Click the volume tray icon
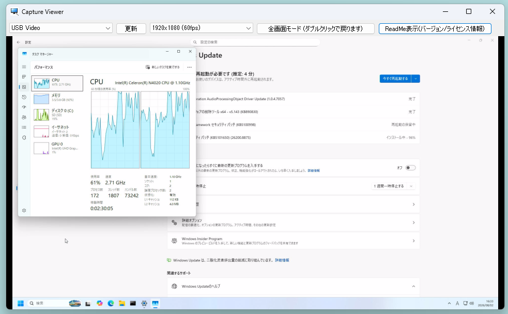 472,303
